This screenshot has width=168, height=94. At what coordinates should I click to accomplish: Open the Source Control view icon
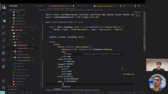(3, 20)
